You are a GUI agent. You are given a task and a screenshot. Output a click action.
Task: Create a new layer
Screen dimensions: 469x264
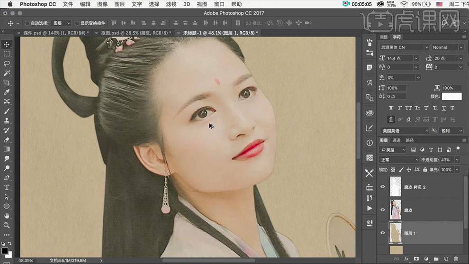pyautogui.click(x=446, y=259)
